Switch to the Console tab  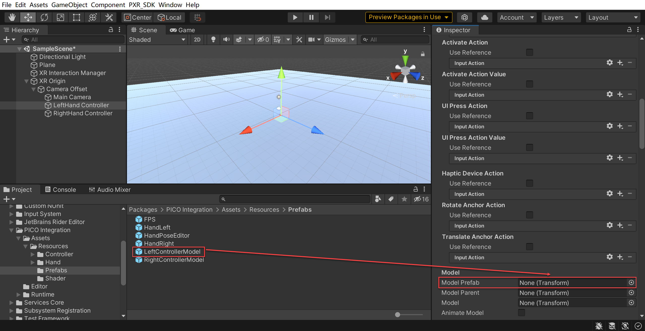60,190
